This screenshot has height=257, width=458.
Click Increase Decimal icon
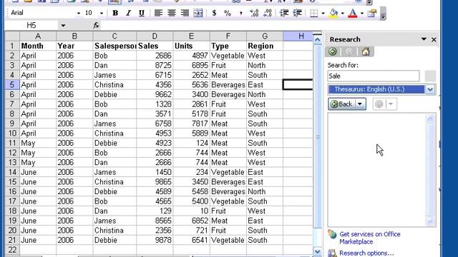click(254, 13)
